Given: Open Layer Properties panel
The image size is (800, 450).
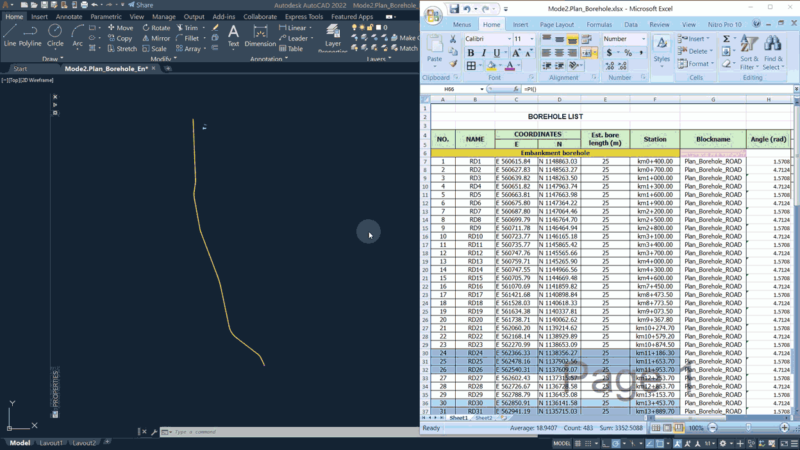Looking at the screenshot, I should click(x=333, y=37).
